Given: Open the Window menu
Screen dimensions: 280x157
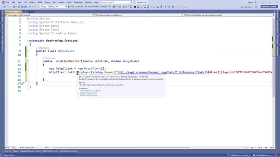Looking at the screenshot, I should click(88, 2).
